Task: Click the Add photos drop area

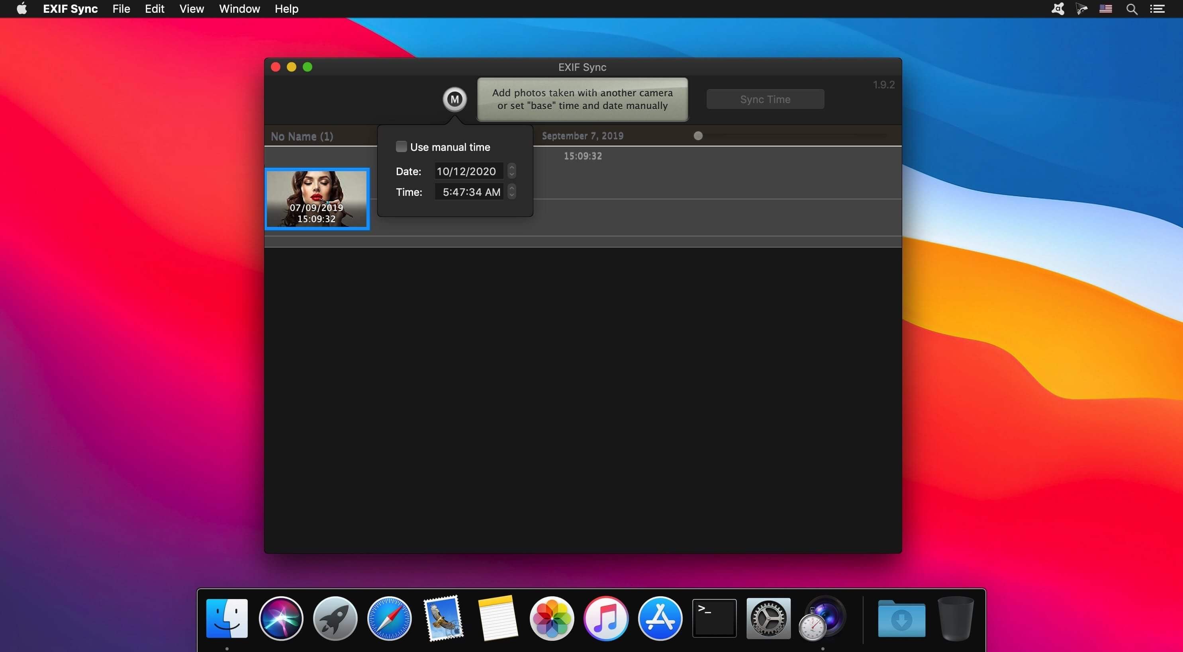Action: point(582,99)
